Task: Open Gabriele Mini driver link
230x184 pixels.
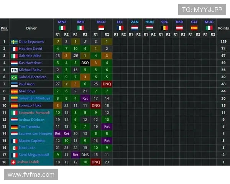Action: [x=30, y=56]
